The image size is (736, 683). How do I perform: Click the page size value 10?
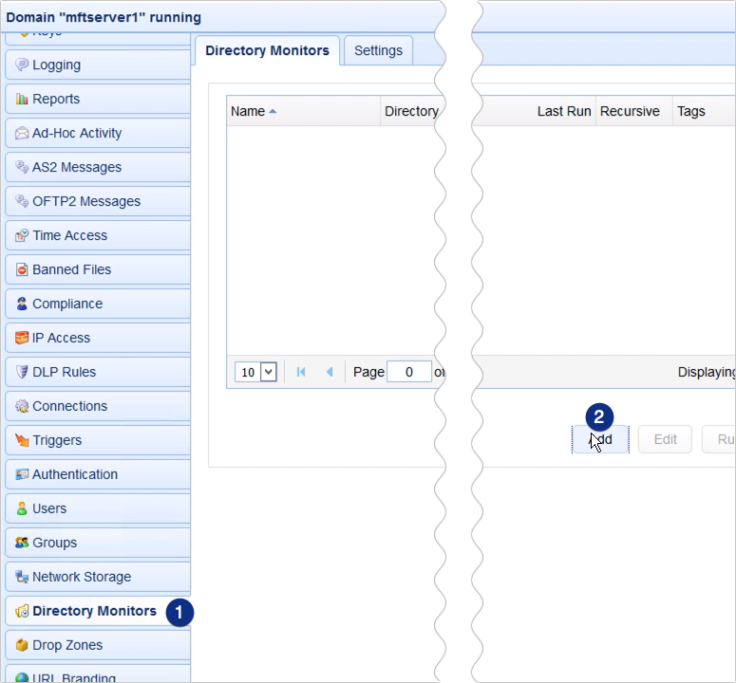(x=248, y=372)
